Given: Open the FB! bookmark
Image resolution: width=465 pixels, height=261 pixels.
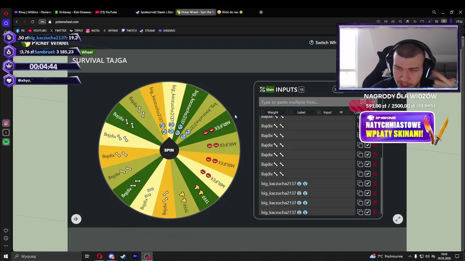Looking at the screenshot, I should [20, 30].
